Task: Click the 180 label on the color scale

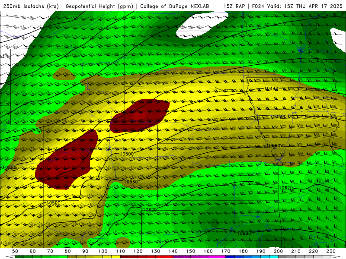Action: pyautogui.click(x=243, y=251)
